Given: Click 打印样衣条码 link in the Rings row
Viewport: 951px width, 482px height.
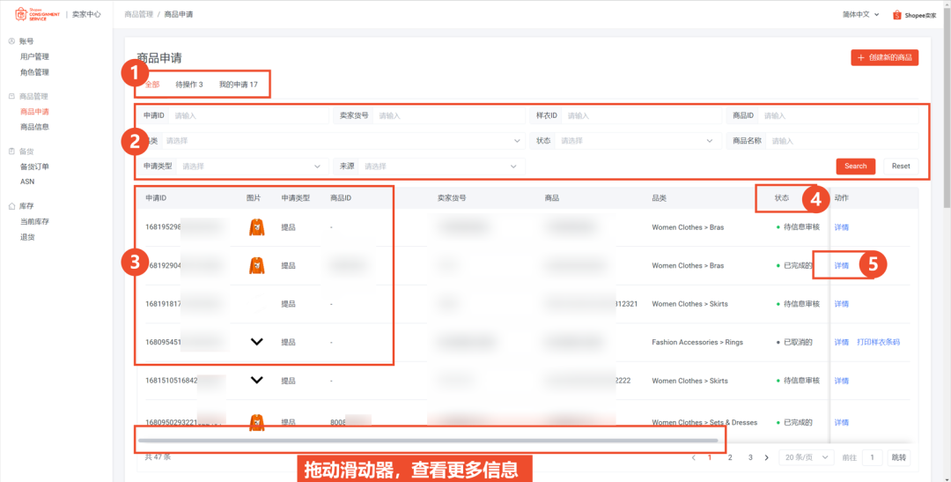Looking at the screenshot, I should point(878,343).
